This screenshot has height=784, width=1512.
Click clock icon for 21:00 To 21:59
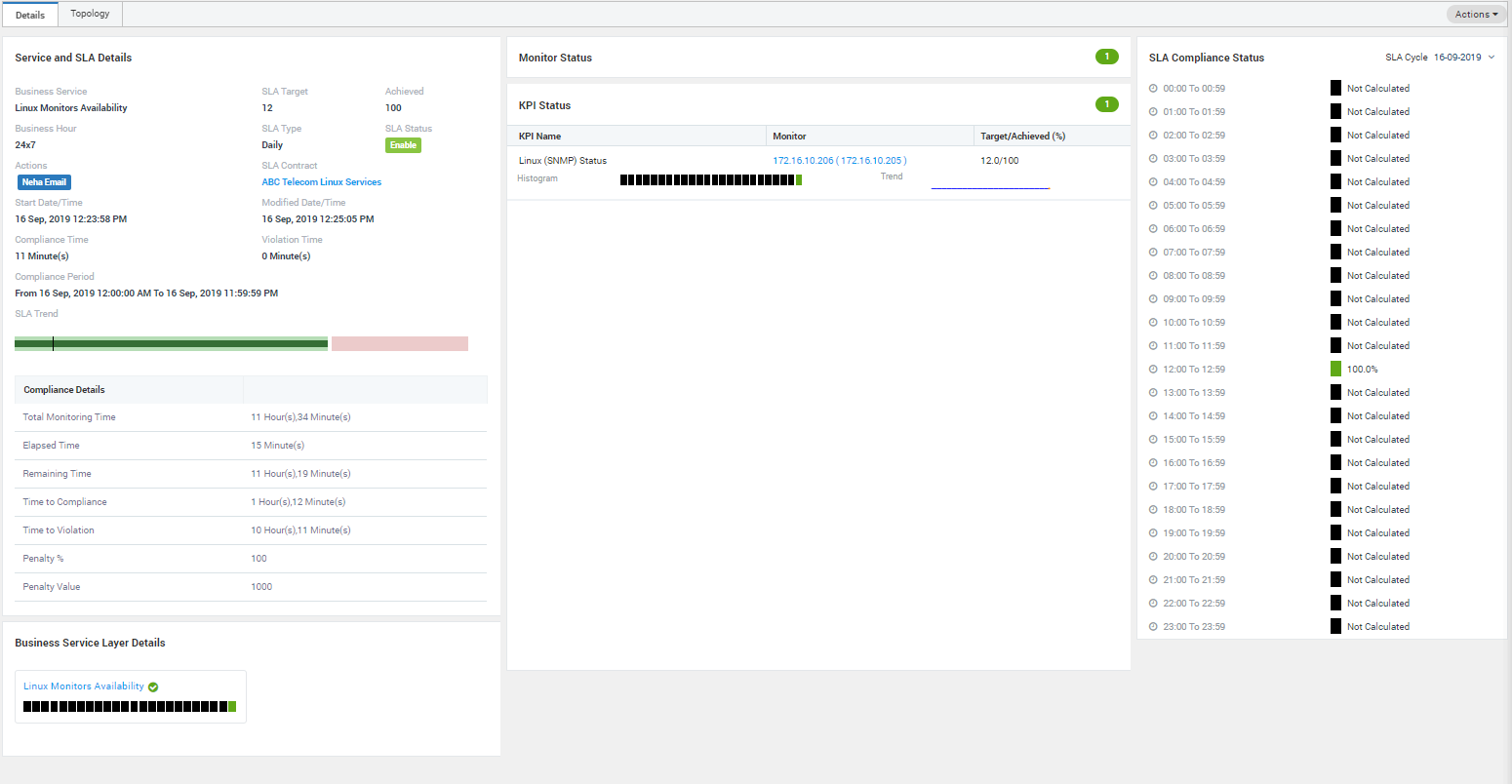[1153, 580]
